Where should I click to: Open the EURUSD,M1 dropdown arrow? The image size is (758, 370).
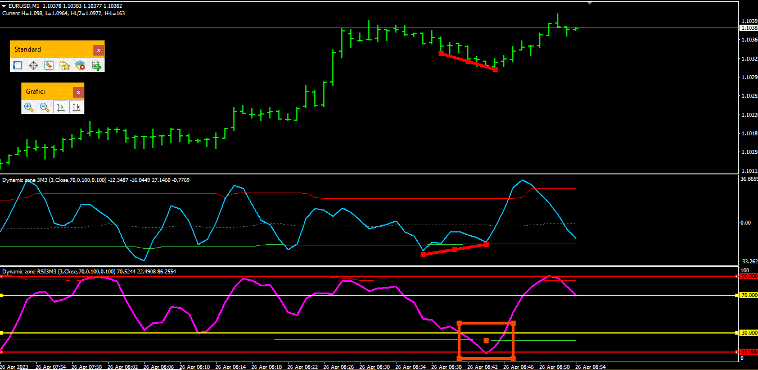[4, 6]
